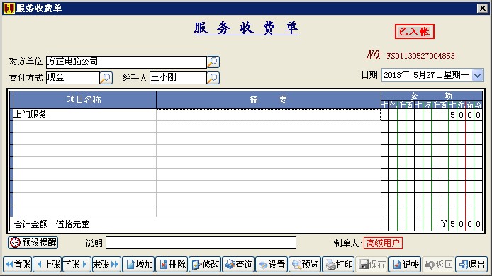
Task: Open 查询 query function
Action: coord(238,265)
